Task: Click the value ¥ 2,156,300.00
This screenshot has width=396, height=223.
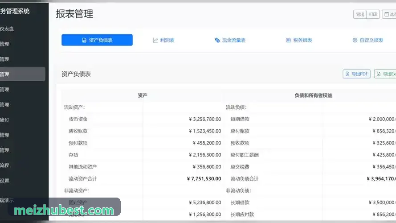Action: point(205,155)
